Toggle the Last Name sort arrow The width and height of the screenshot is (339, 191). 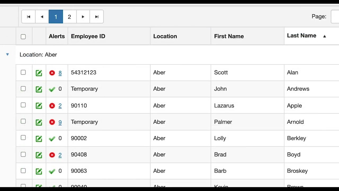324,36
